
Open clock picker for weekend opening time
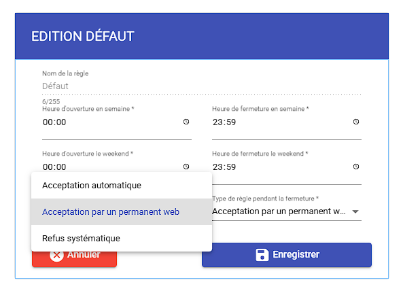[x=186, y=167]
